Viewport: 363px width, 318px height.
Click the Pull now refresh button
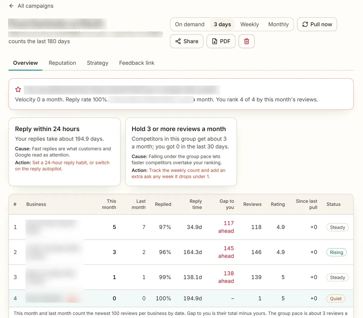coord(317,24)
